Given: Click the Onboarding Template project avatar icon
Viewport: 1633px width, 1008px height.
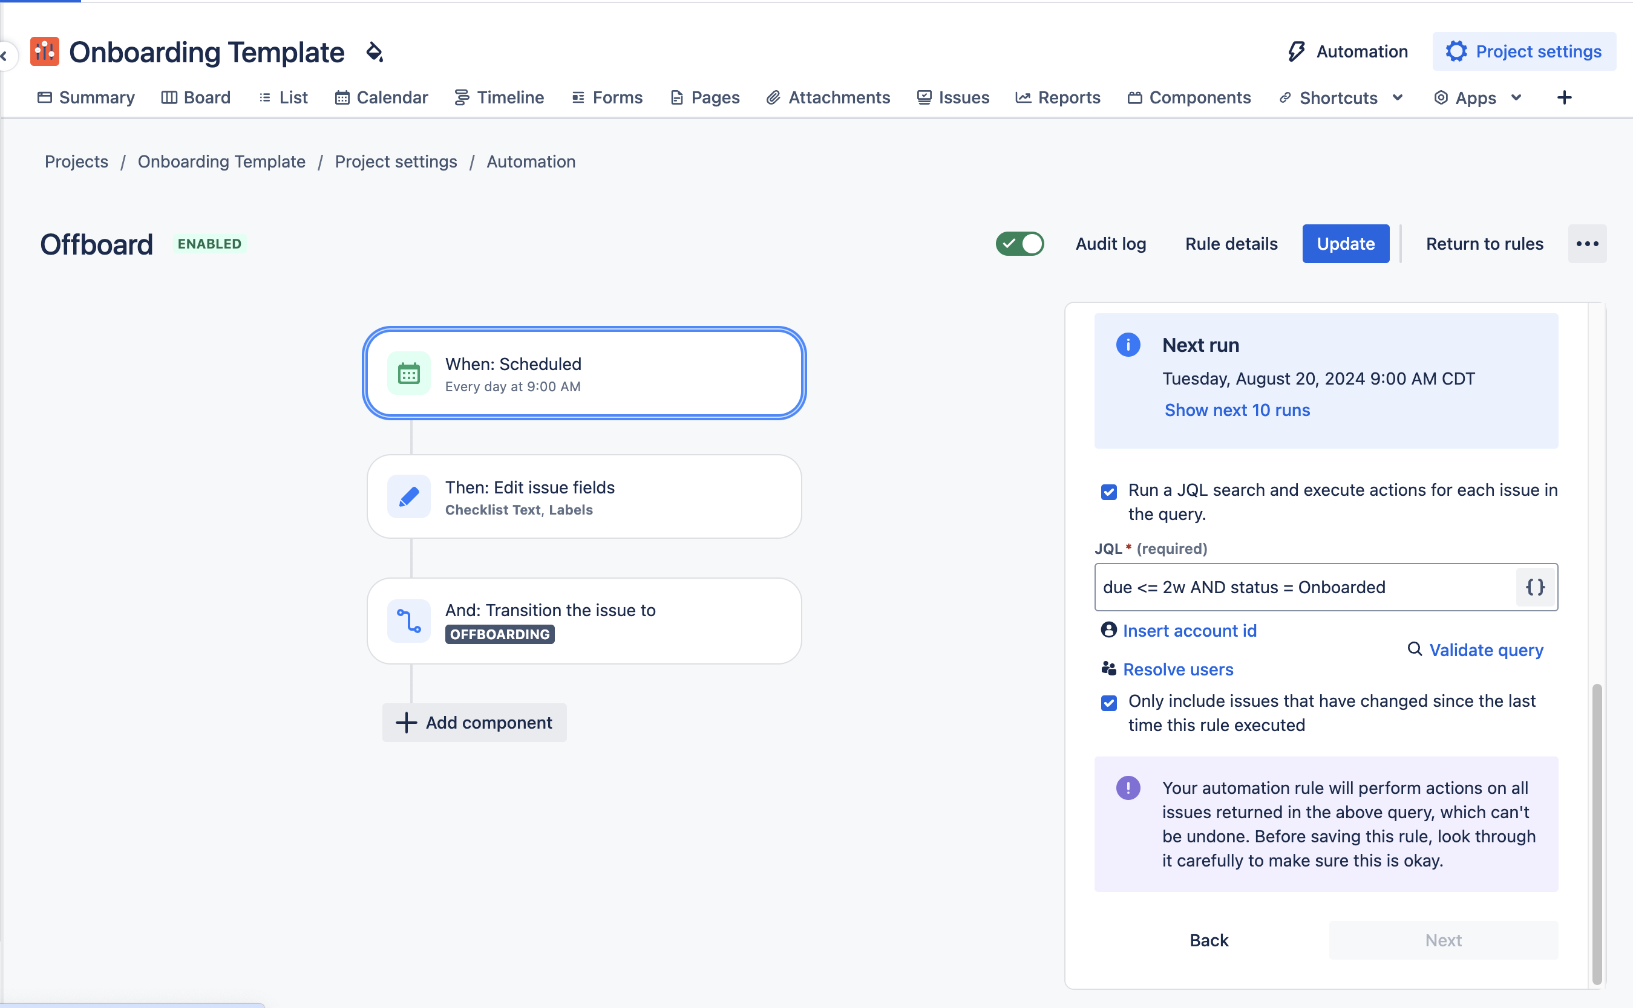Looking at the screenshot, I should pyautogui.click(x=45, y=52).
